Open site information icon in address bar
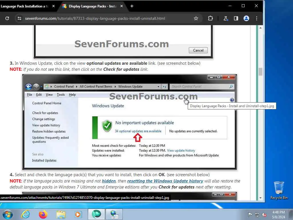Viewport: 293px width, 220px height. (x=19, y=18)
